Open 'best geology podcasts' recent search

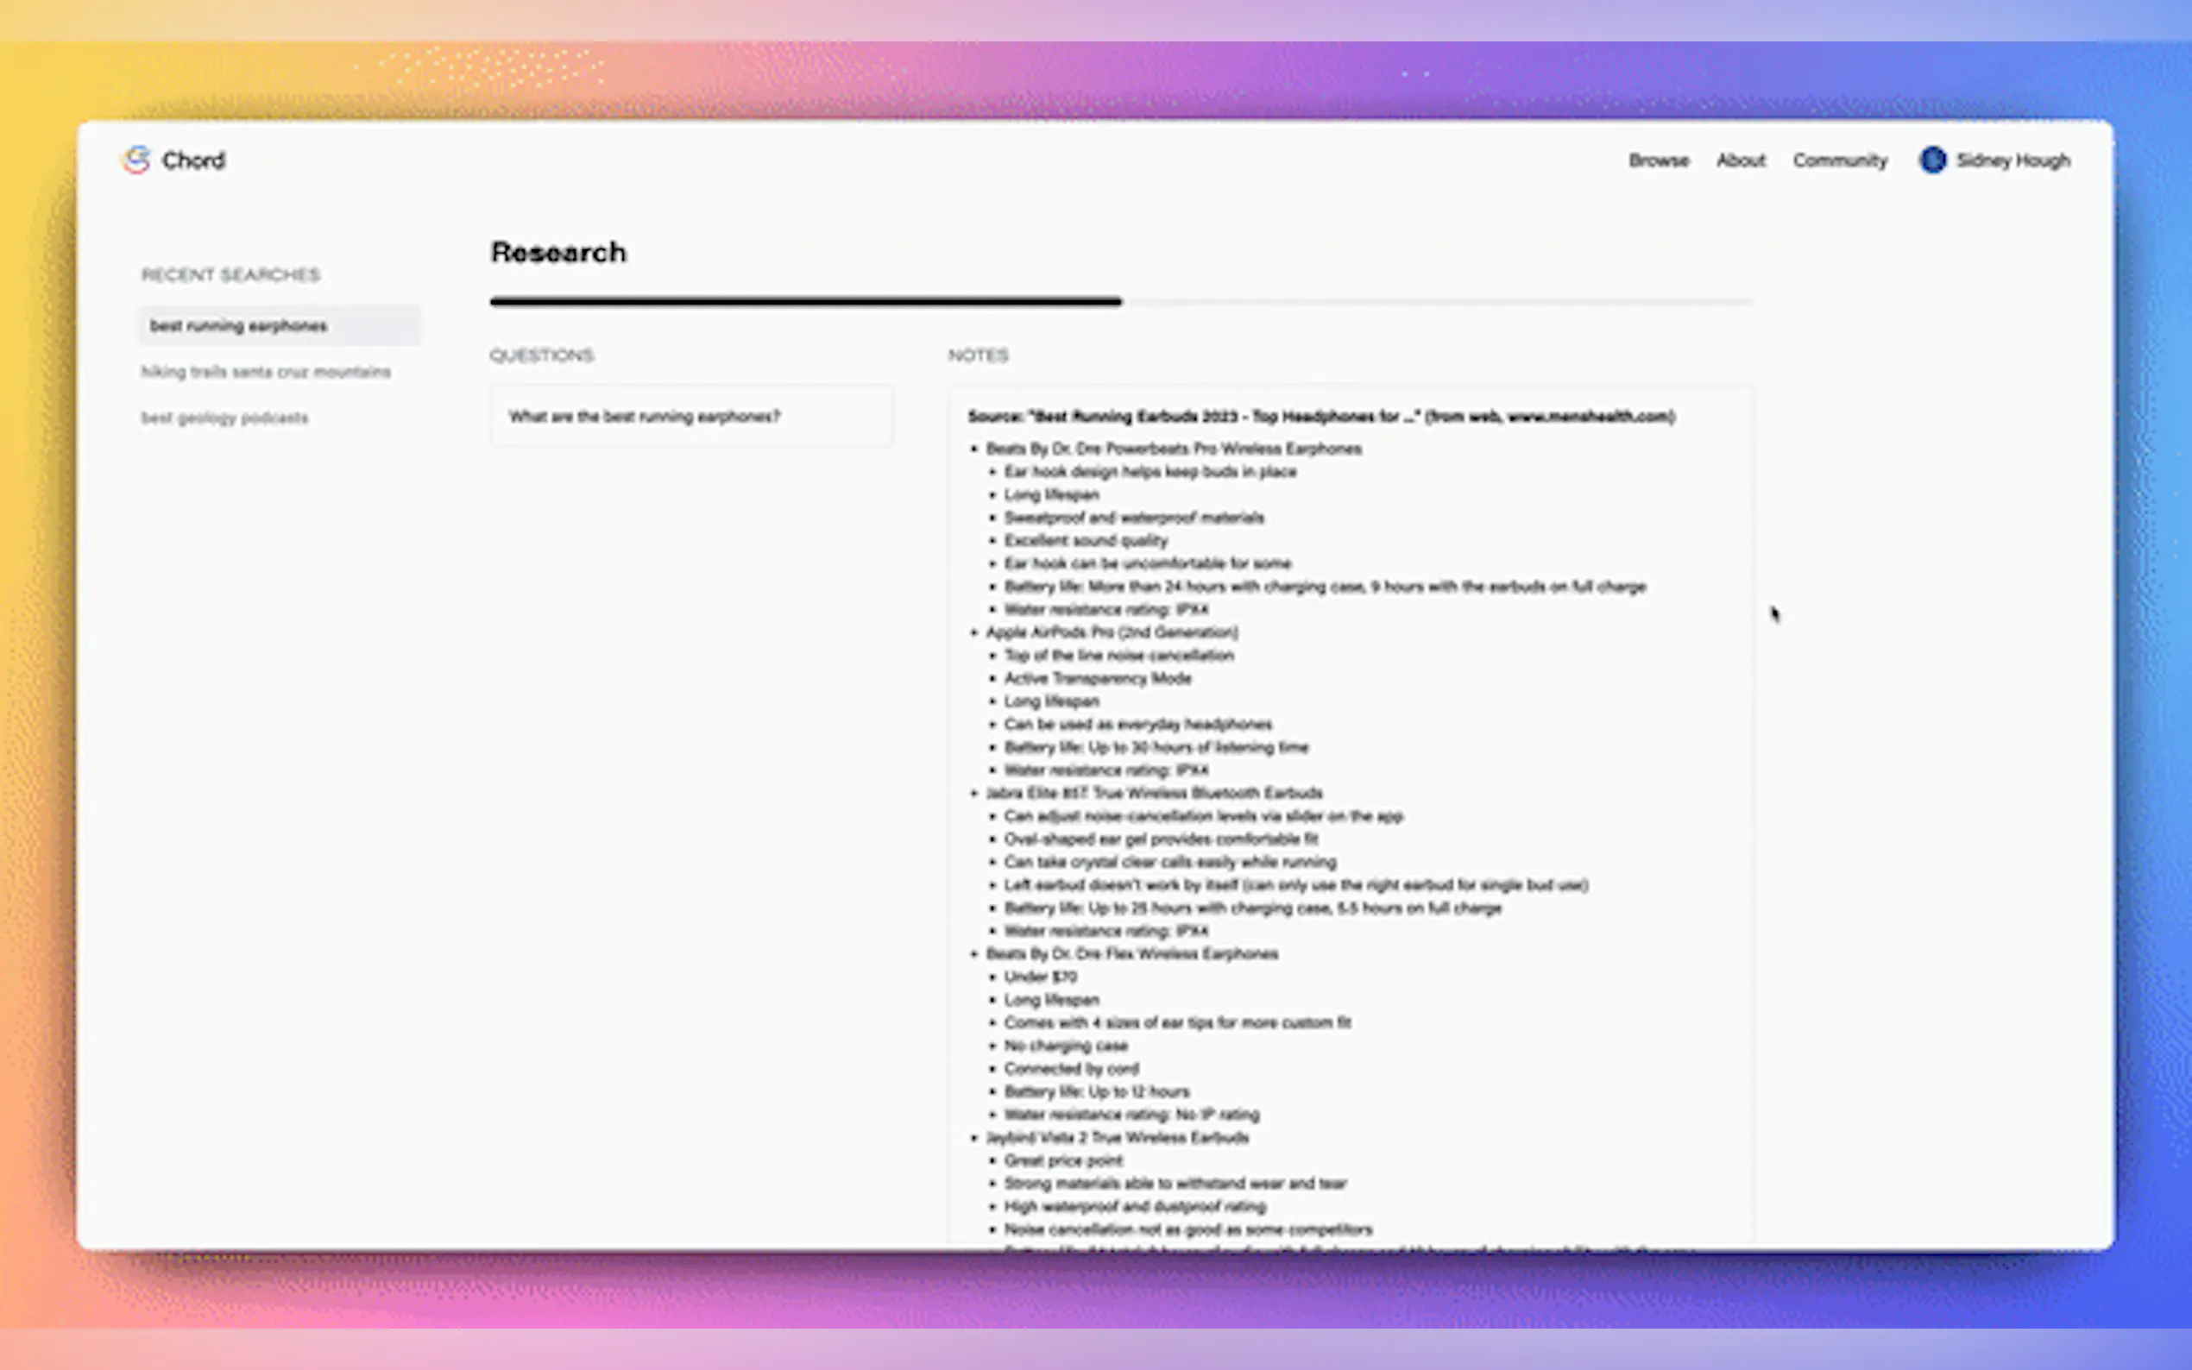click(x=224, y=418)
